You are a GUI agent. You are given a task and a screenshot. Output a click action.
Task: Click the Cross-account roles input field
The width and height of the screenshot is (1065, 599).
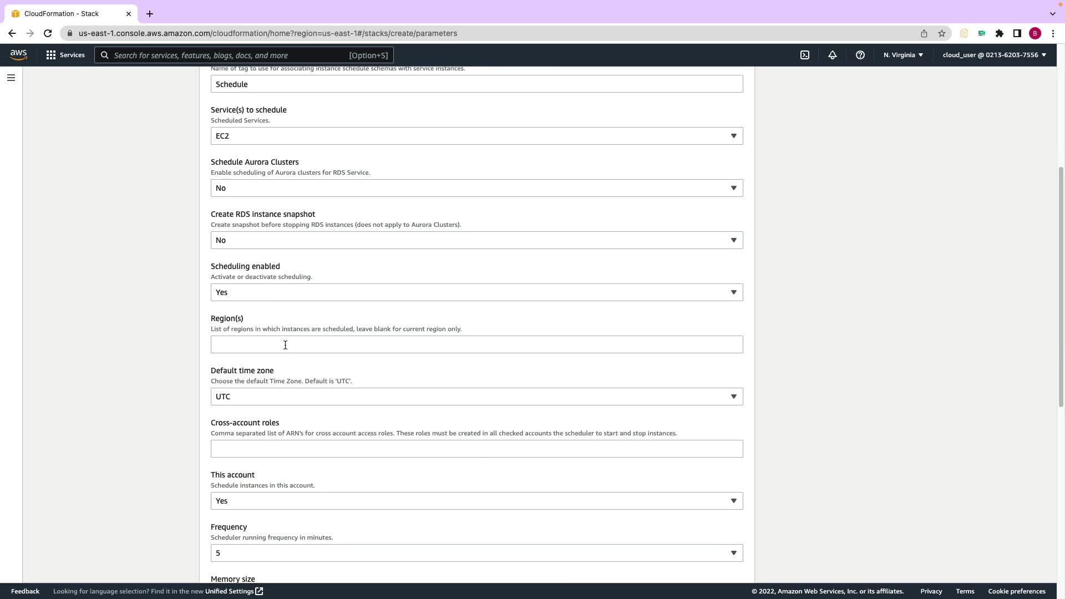coord(476,449)
